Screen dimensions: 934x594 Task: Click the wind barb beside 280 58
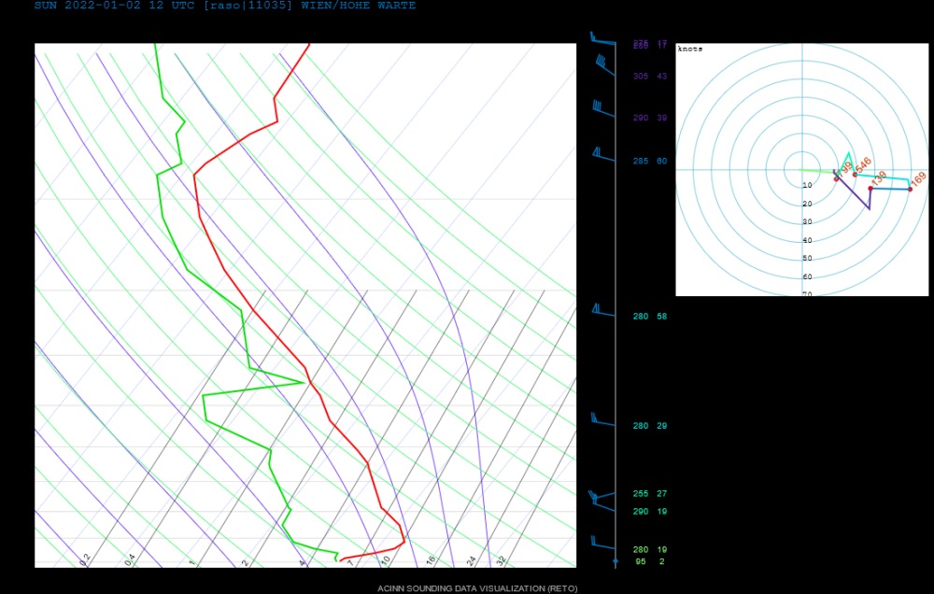tap(602, 311)
